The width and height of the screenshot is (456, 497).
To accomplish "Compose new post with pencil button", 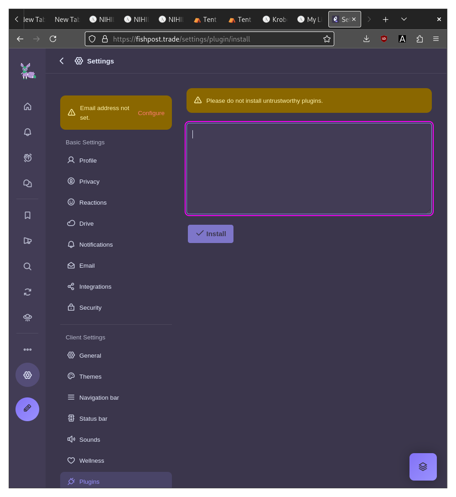I will [x=27, y=409].
